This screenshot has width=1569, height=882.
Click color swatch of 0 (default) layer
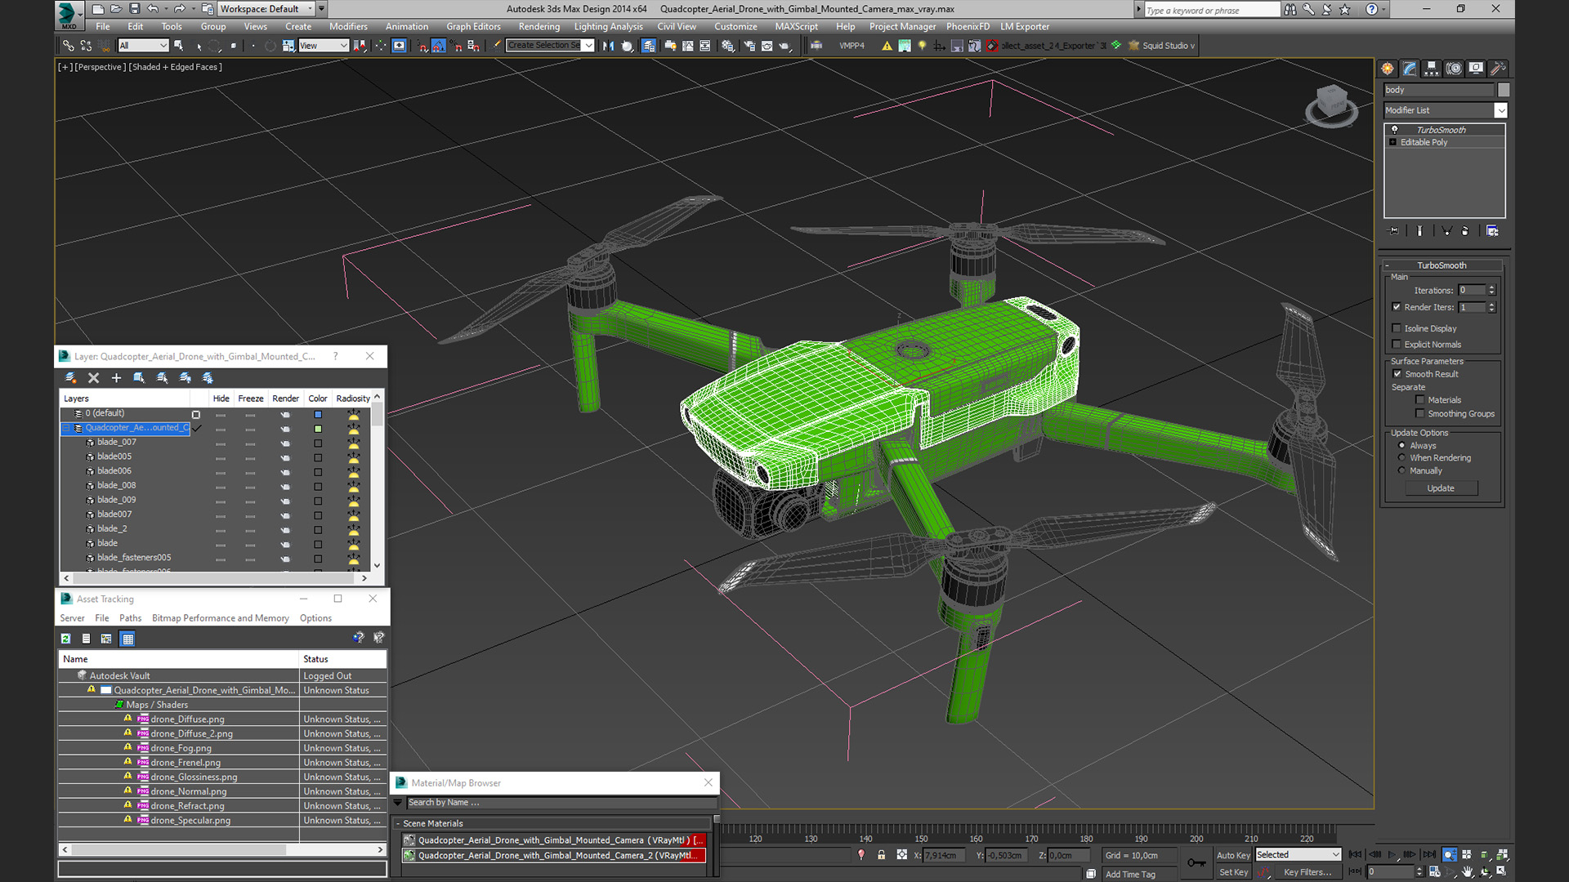318,414
